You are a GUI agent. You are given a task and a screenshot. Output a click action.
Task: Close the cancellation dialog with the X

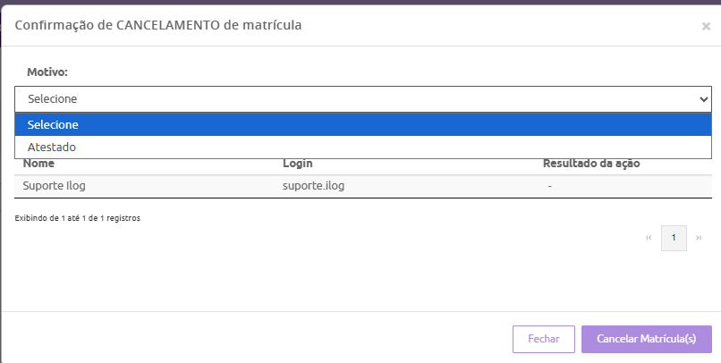point(706,27)
